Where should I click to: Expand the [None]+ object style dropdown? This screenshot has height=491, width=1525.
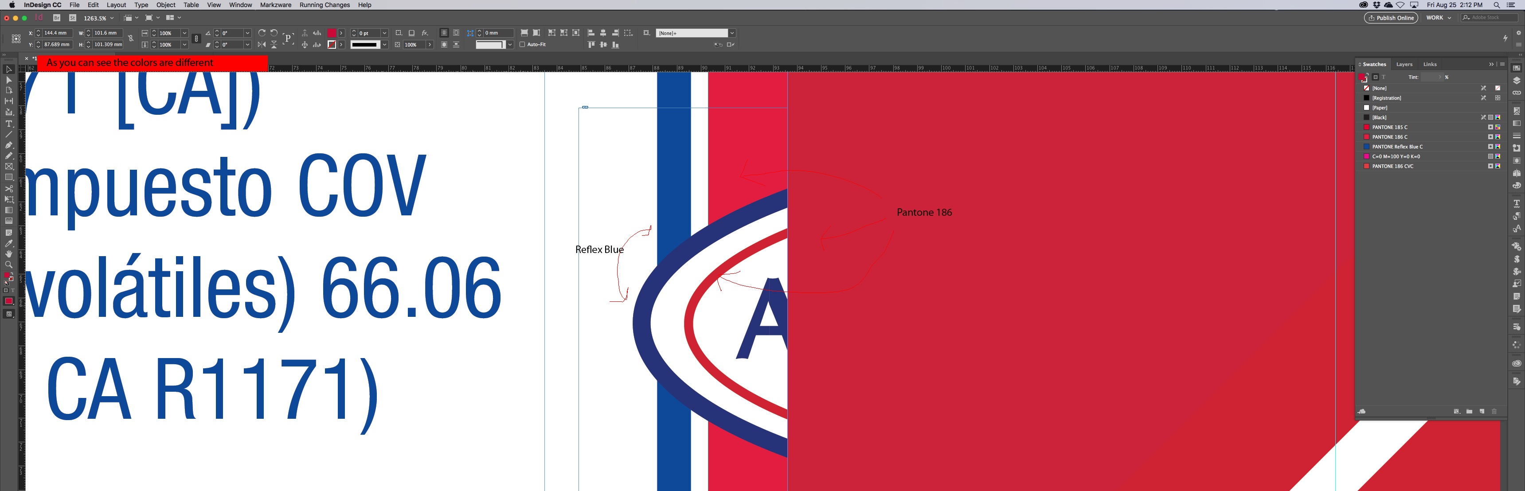[732, 33]
